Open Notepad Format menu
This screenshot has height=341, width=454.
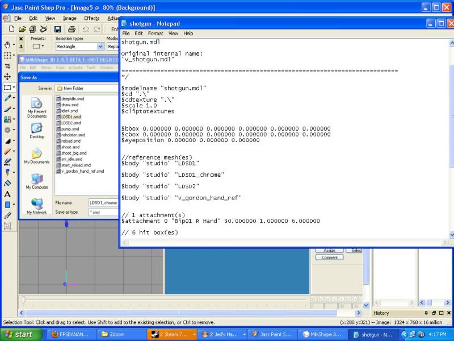point(155,34)
